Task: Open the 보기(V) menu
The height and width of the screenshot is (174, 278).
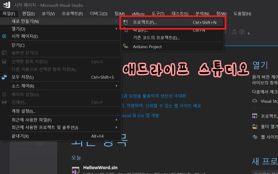Action: (48, 14)
